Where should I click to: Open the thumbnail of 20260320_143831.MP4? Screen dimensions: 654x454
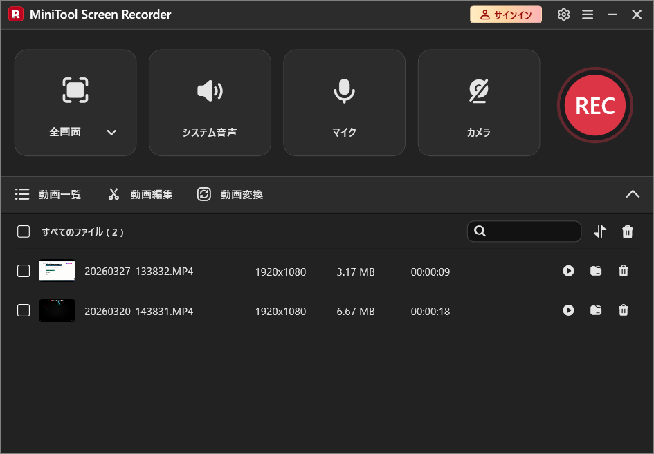(57, 310)
